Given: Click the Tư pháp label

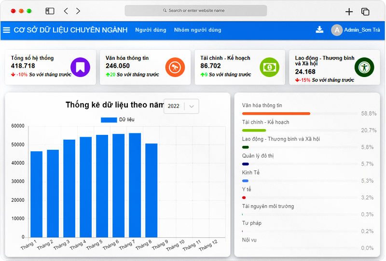Looking at the screenshot, I should click(251, 223).
